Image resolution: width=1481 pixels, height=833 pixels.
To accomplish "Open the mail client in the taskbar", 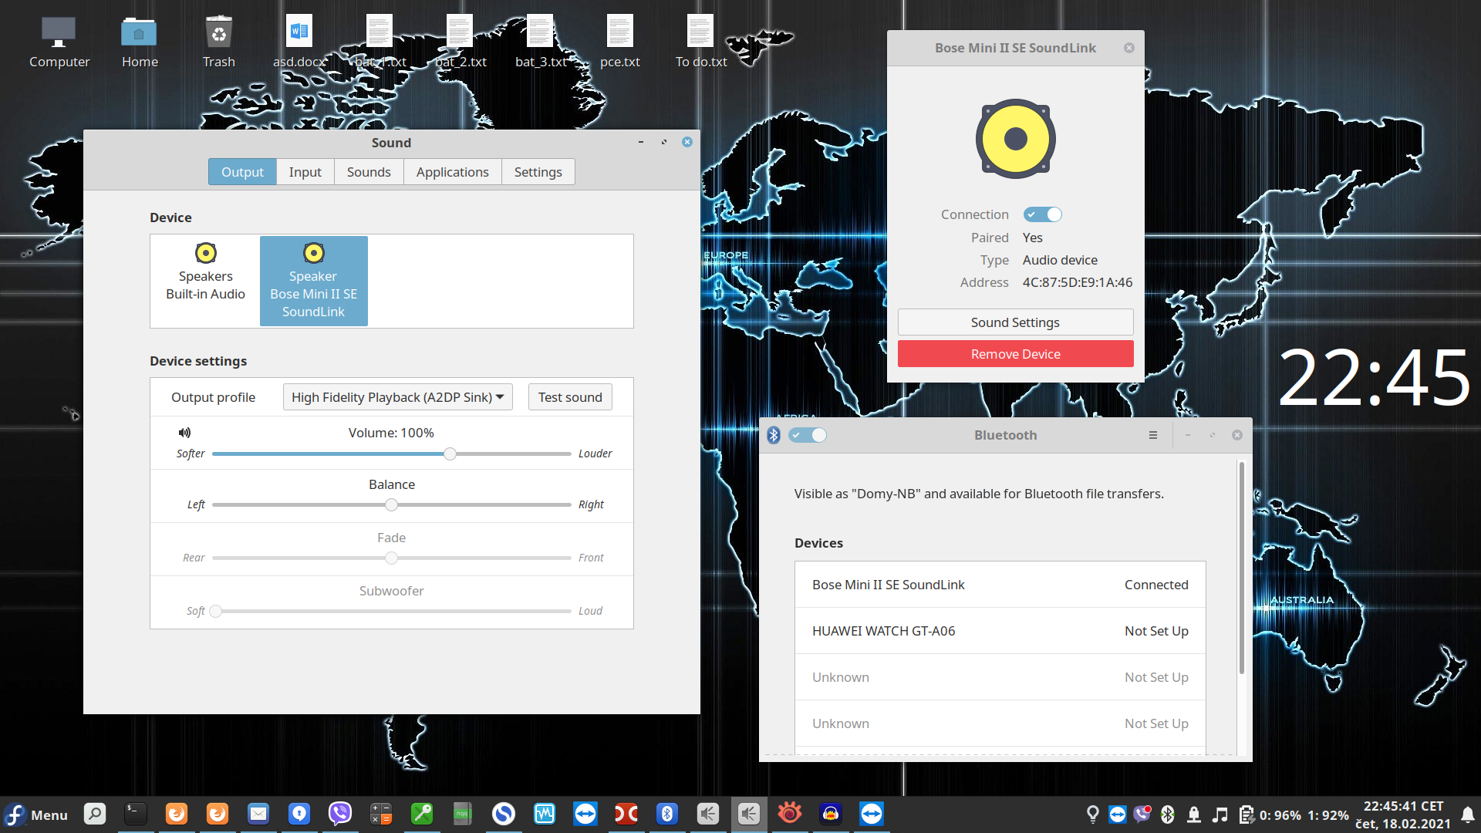I will pyautogui.click(x=258, y=814).
